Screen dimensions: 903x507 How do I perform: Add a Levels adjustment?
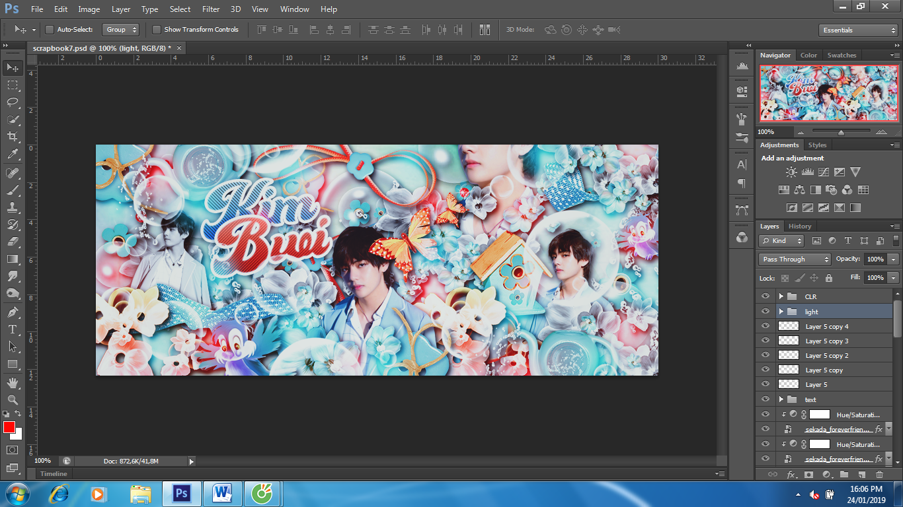coord(807,172)
